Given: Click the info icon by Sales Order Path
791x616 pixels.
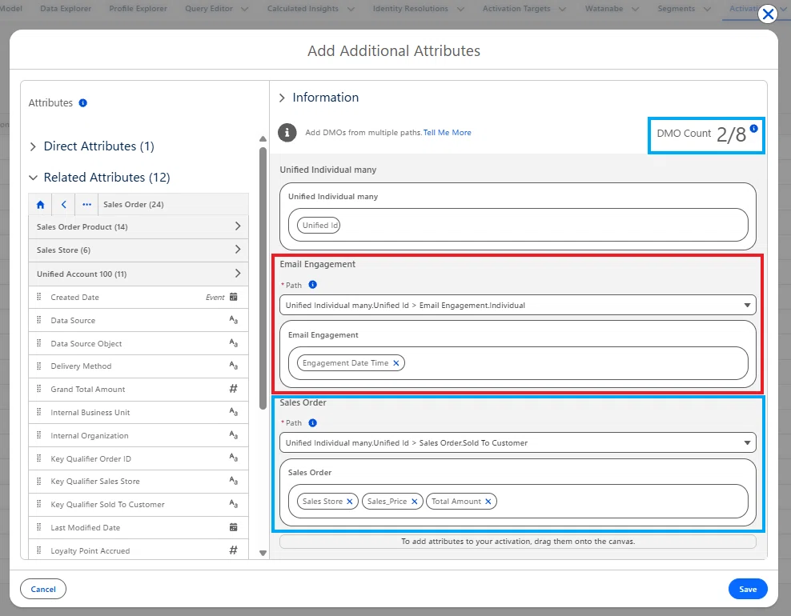Looking at the screenshot, I should [x=313, y=423].
